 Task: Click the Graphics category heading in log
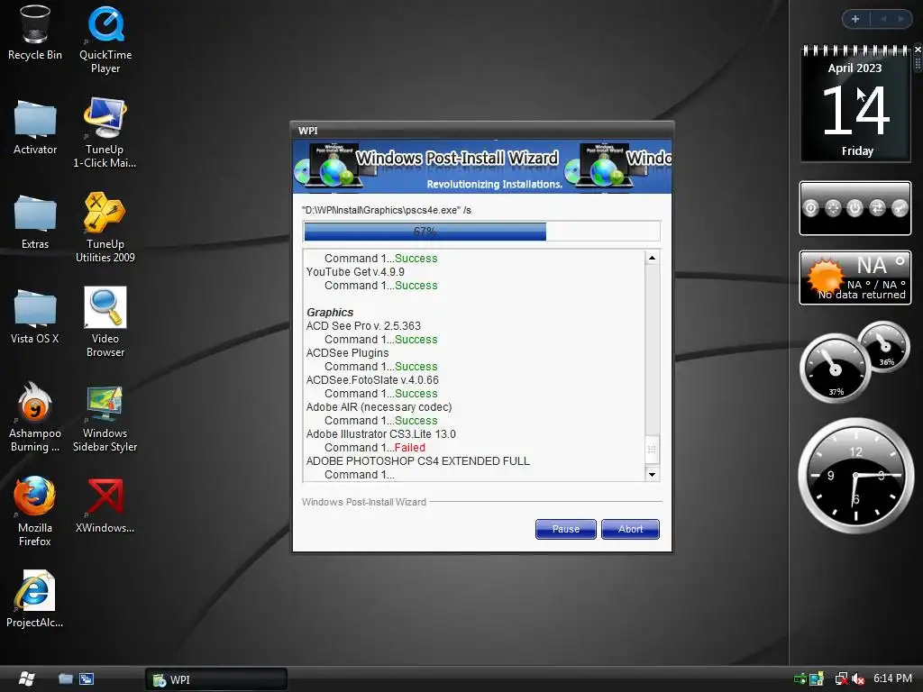pos(330,313)
